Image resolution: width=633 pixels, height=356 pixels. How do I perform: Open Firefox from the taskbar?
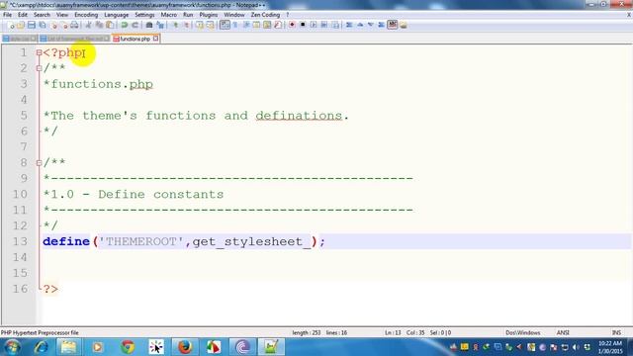pos(185,347)
